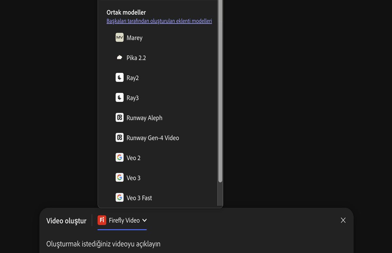392x253 pixels.
Task: Click the Marey model icon
Action: point(120,38)
